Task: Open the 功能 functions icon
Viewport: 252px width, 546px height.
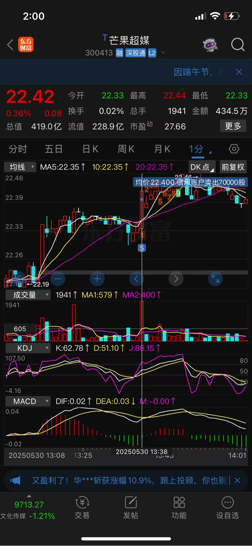Action: coord(179,508)
